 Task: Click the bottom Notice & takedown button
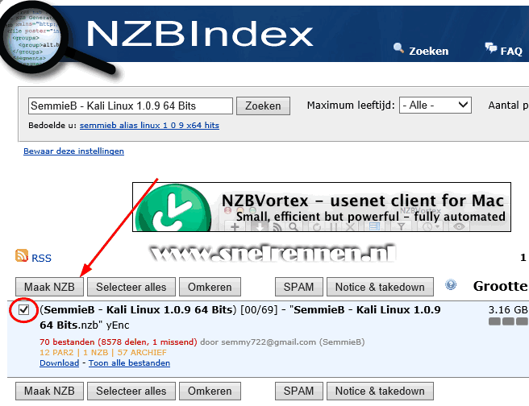point(380,391)
